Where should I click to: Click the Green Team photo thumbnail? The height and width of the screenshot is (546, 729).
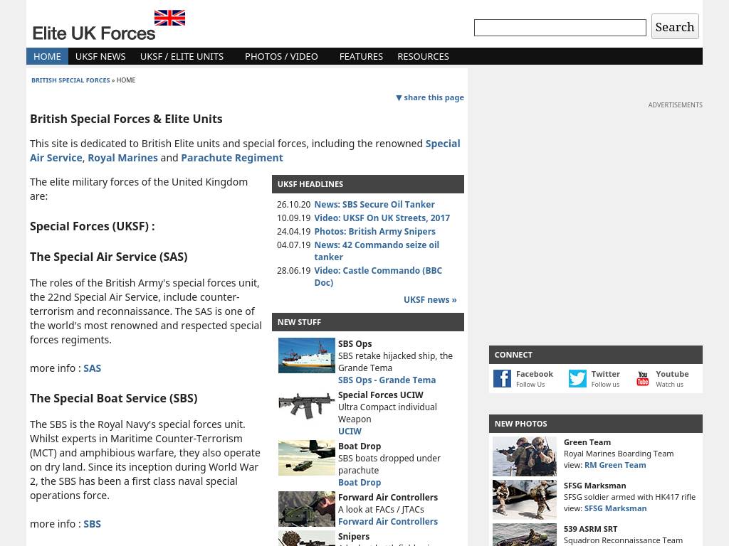click(525, 456)
